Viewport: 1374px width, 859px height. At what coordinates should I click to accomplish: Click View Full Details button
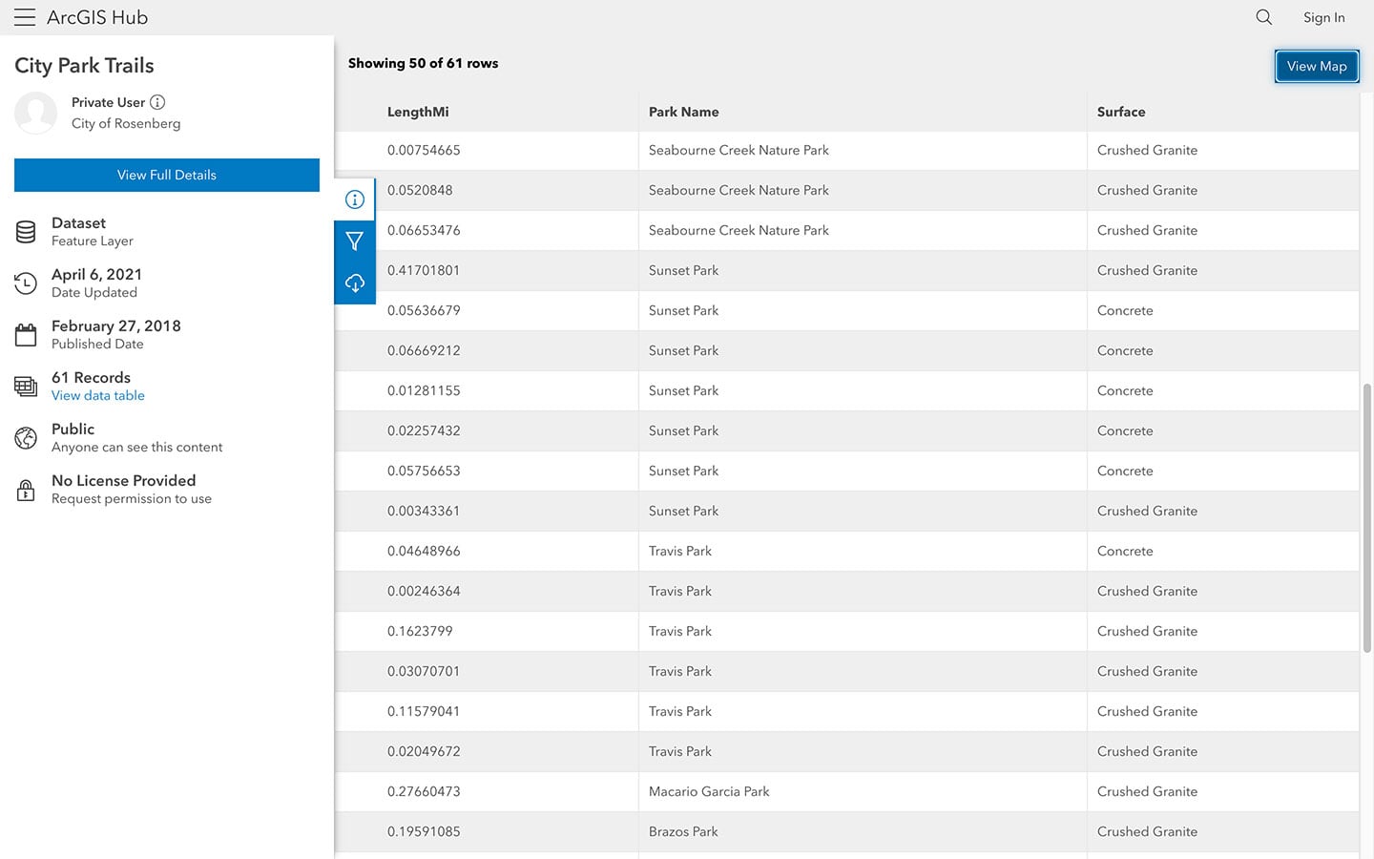click(167, 175)
